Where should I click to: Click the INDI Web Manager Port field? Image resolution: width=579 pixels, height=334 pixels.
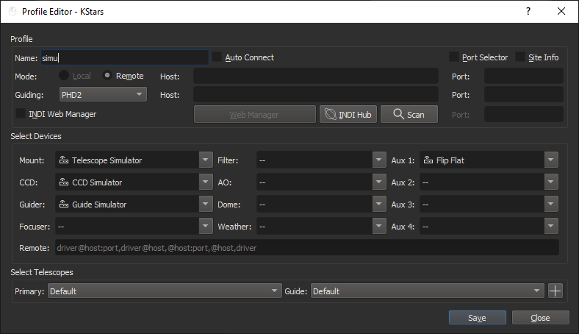524,114
